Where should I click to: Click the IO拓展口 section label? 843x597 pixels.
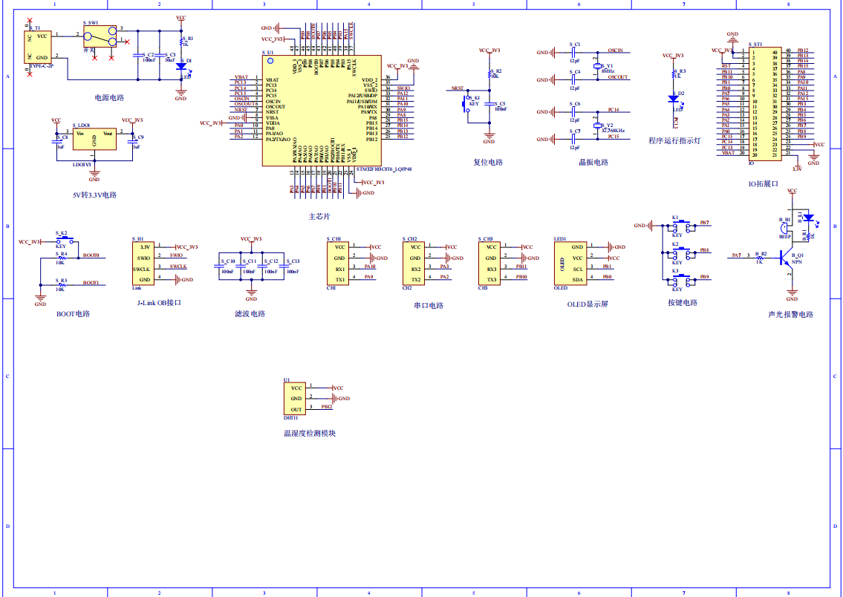764,183
